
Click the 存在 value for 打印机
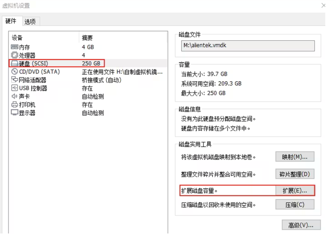[x=87, y=105]
